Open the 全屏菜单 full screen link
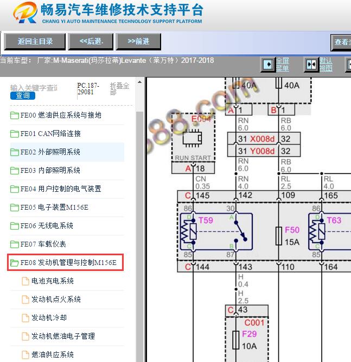Viewport: 351px width, 362px height. 282,64
